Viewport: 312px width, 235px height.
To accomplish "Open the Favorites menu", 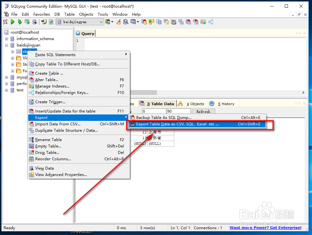I will (x=42, y=14).
